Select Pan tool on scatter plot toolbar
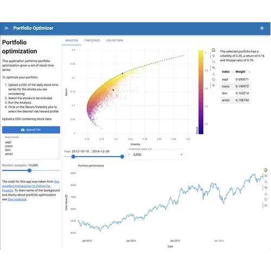This screenshot has height=271, width=271. pos(214,56)
